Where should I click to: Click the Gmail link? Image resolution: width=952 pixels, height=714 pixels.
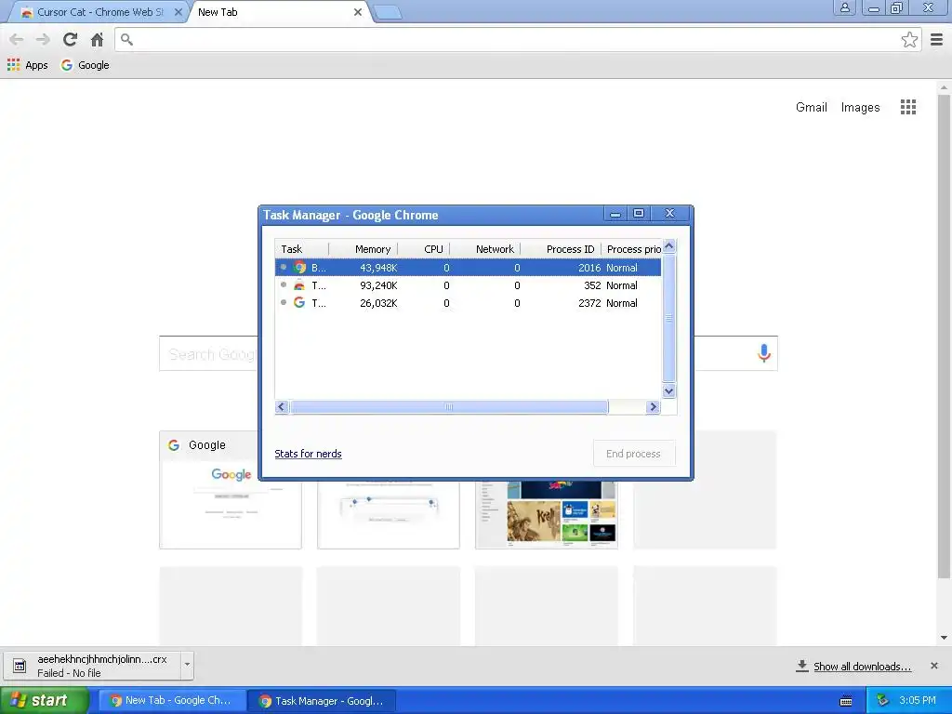(x=811, y=108)
